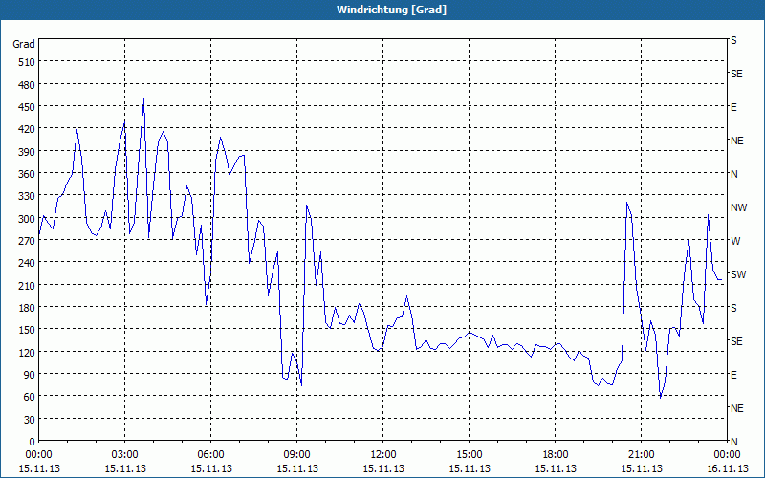The height and width of the screenshot is (478, 765).
Task: Click the 300 degree axis label
Action: tap(28, 219)
